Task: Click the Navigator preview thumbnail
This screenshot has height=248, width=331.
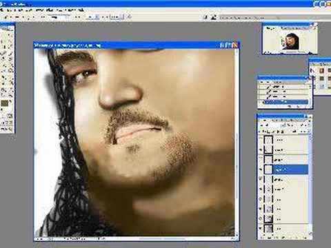Action: click(x=291, y=41)
